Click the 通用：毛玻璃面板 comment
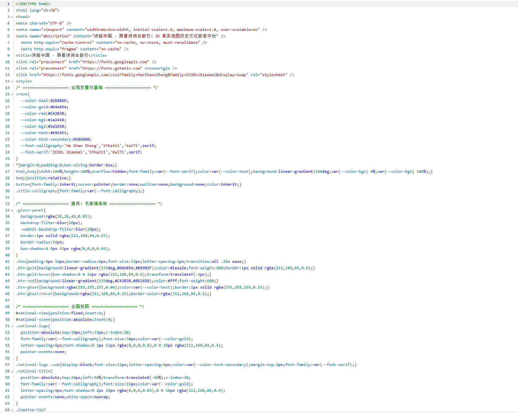Screen dimensions: 518x413 (89, 204)
